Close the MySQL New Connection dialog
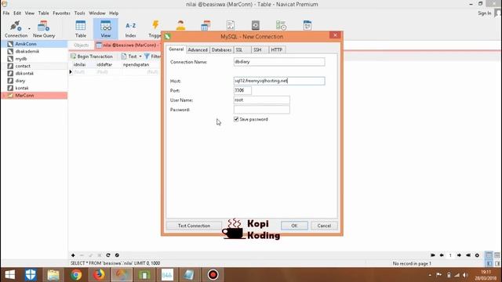The height and width of the screenshot is (282, 502). [x=335, y=35]
